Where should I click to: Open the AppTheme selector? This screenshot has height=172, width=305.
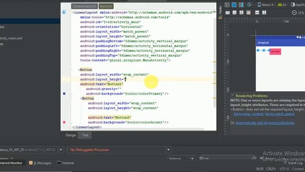[298, 5]
